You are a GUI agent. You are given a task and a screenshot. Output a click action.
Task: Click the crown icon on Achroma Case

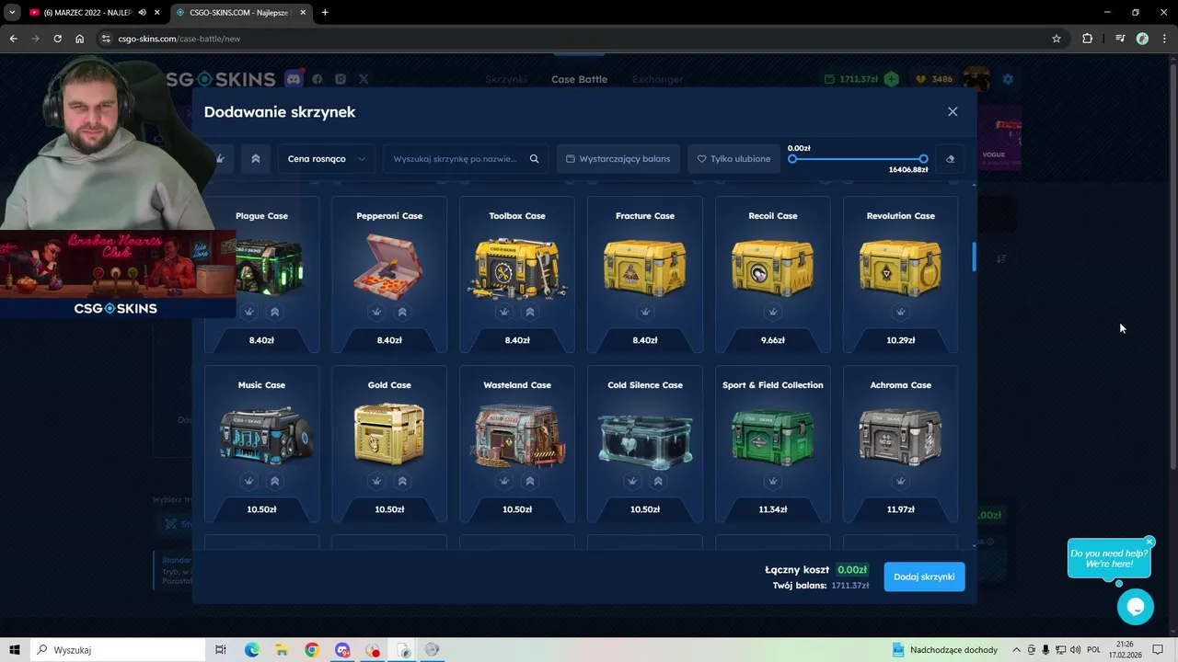click(901, 481)
